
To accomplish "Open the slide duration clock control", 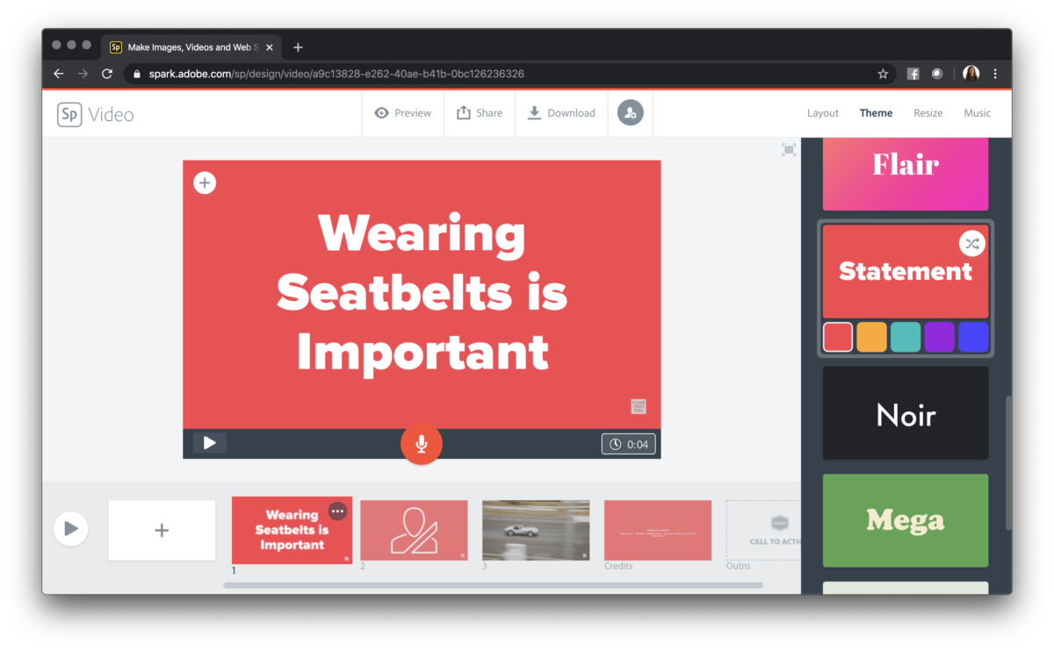I will (x=626, y=443).
